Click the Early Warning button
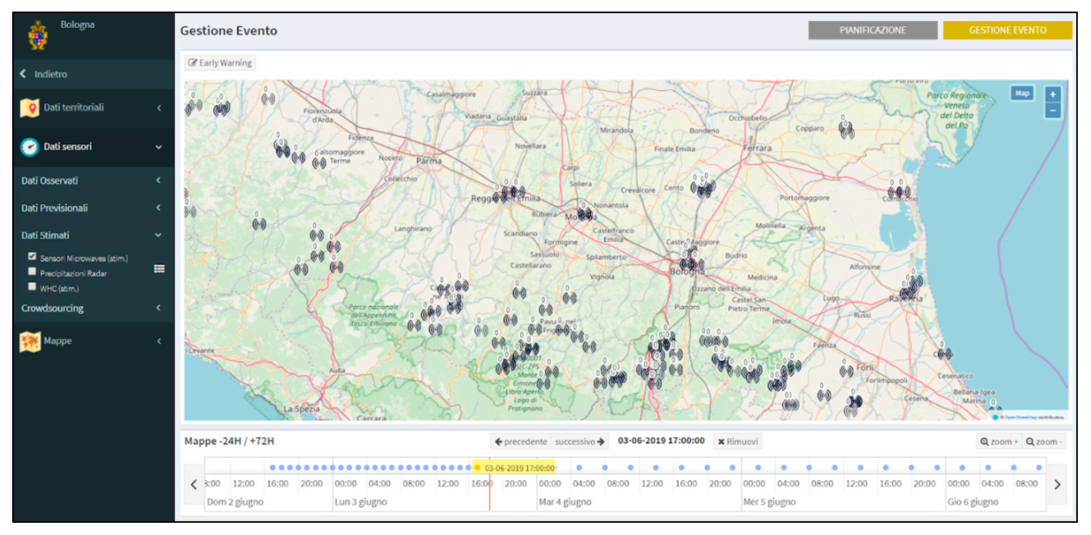Viewport: 1091px width, 535px height. point(220,63)
